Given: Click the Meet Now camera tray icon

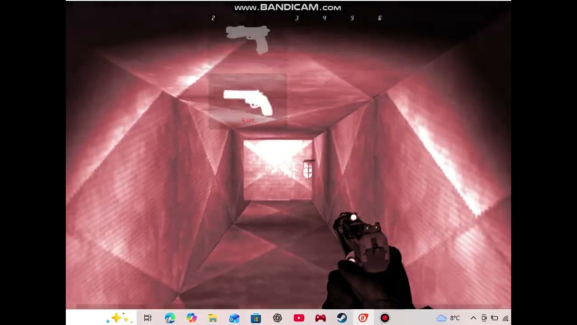Looking at the screenshot, I should [484, 318].
